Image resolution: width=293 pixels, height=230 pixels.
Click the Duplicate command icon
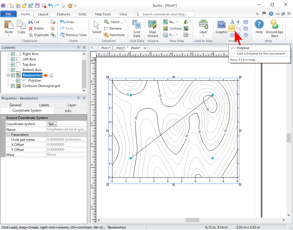click(x=31, y=35)
